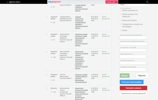The image size is (158, 100).
Task: Open Тесты для самопроверки
Action: pos(132,82)
